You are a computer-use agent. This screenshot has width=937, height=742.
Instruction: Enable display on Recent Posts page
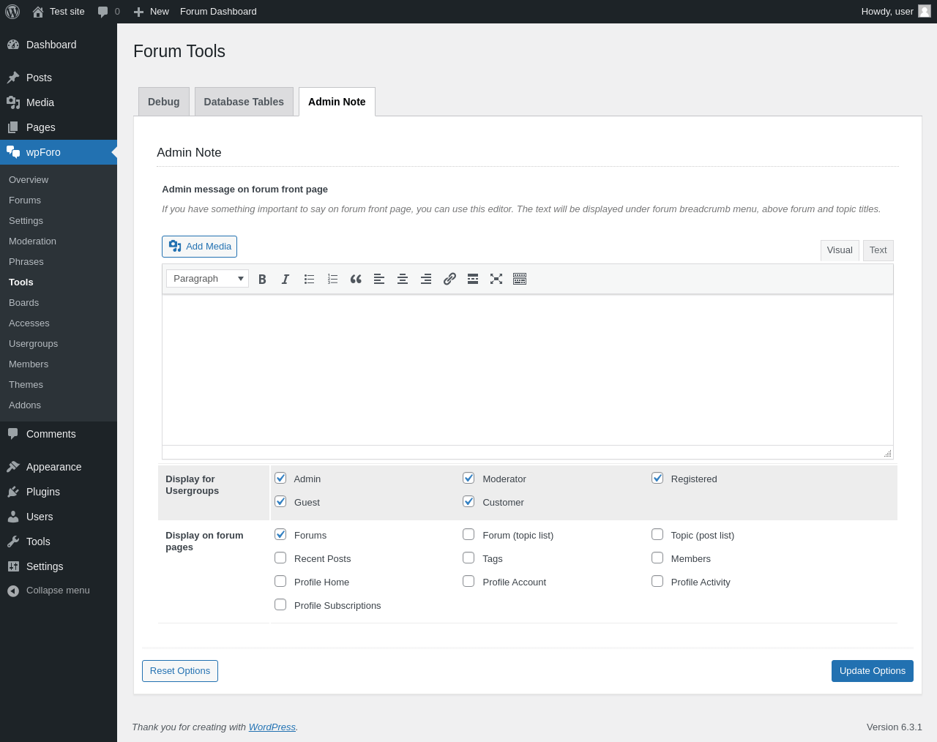click(280, 558)
